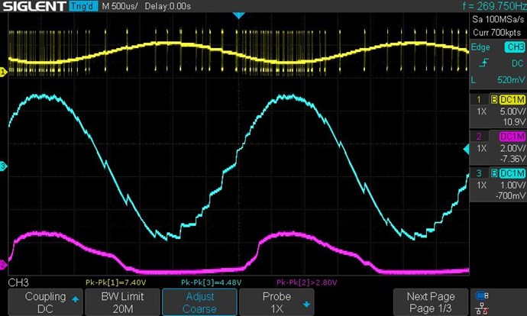527x316 pixels.
Task: Toggle the Adjust Coarse softkey
Action: point(199,302)
